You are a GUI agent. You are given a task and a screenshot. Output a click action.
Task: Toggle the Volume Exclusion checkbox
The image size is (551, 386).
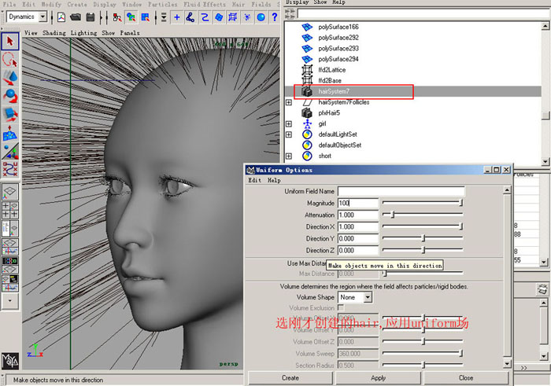coord(341,307)
